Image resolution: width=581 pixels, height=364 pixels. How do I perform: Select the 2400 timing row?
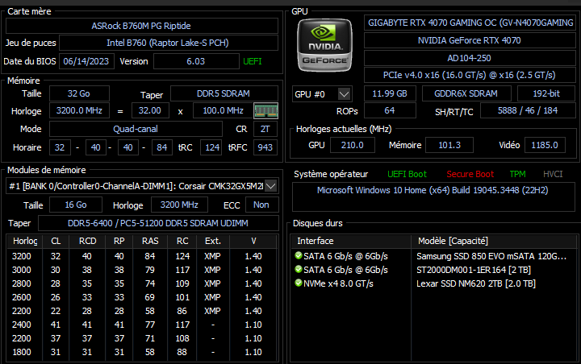(142, 325)
